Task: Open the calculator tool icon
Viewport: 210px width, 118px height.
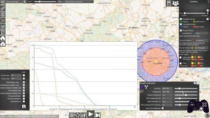Action: coord(169,3)
